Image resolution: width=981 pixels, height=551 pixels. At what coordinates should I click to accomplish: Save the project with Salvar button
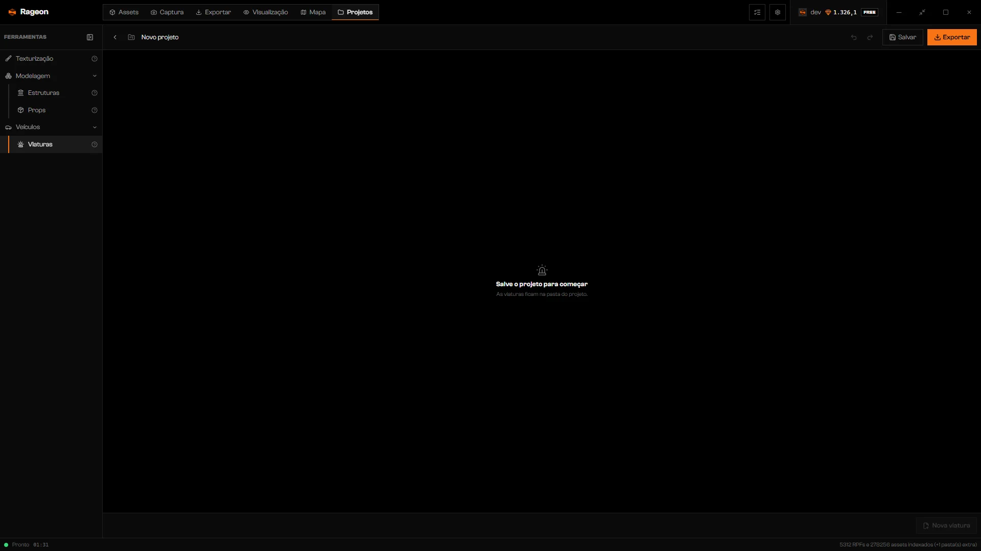click(902, 37)
